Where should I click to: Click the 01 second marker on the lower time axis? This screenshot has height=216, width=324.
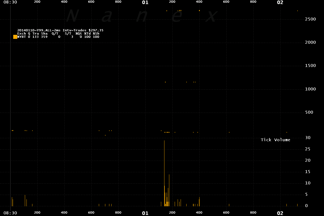[x=145, y=213]
